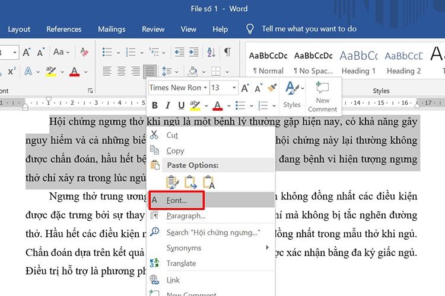
Task: Open Line and Paragraph Spacing
Action: (167, 71)
